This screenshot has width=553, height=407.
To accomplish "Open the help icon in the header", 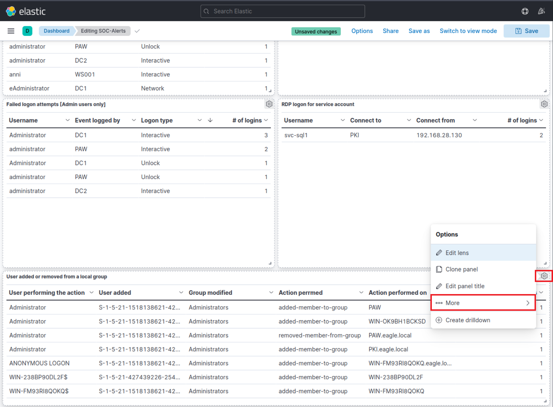I will pyautogui.click(x=525, y=11).
